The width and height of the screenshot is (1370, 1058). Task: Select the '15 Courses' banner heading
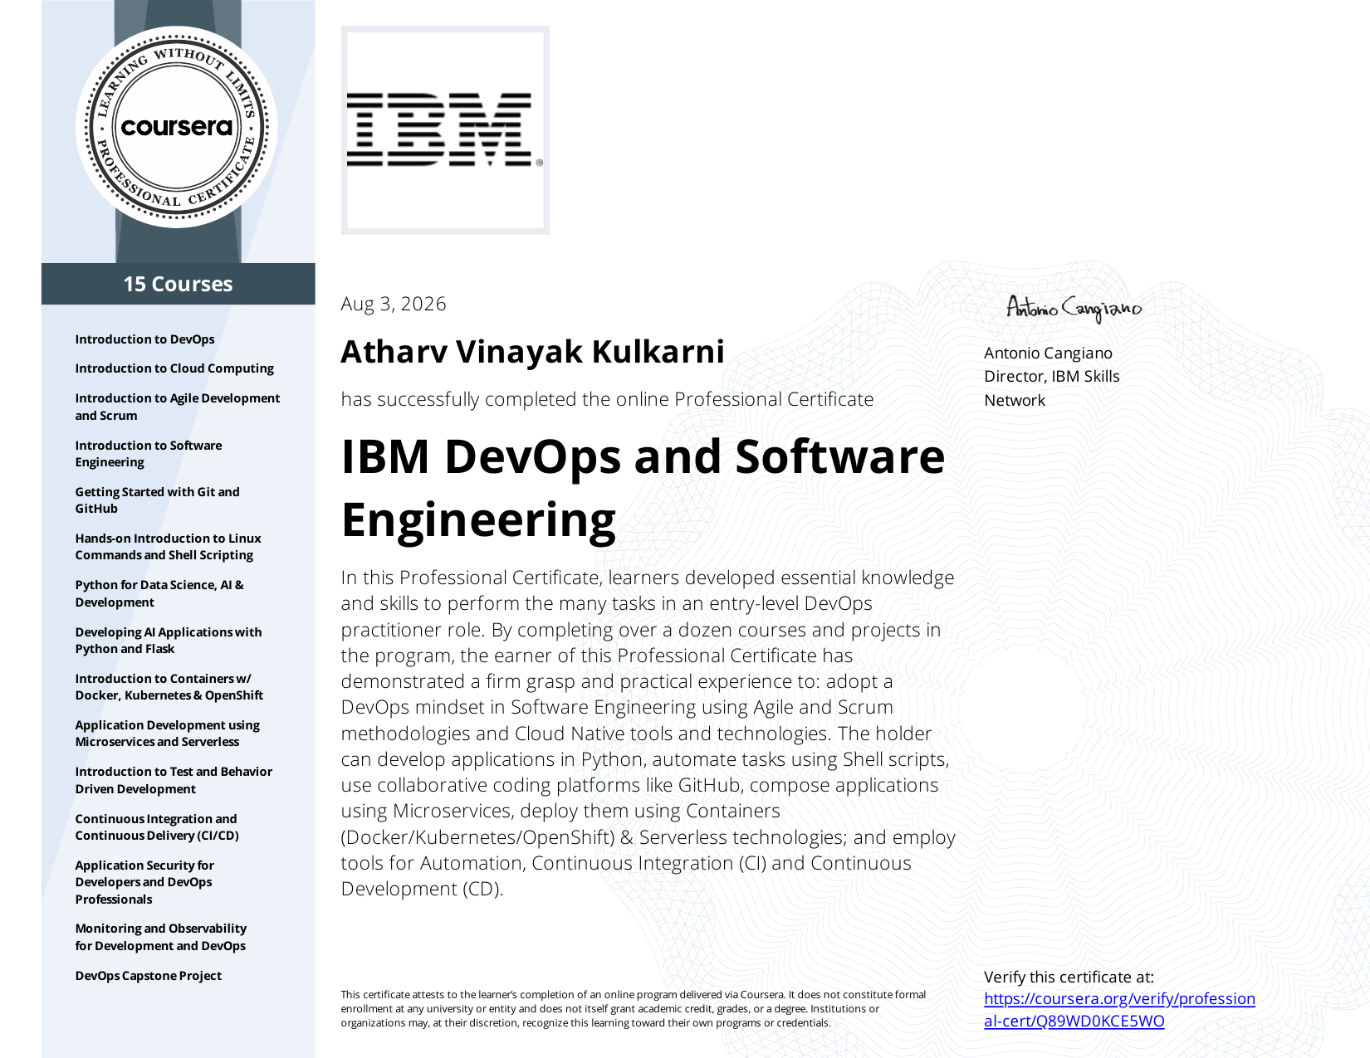[x=179, y=284]
